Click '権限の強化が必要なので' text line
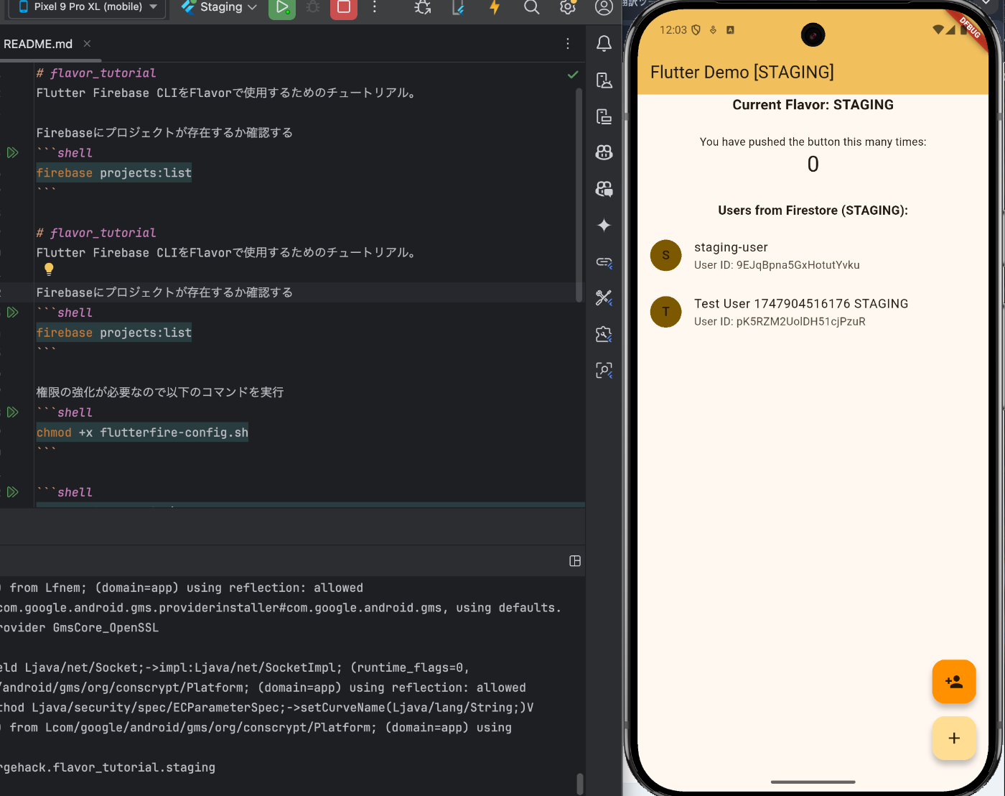The image size is (1005, 796). click(x=160, y=392)
